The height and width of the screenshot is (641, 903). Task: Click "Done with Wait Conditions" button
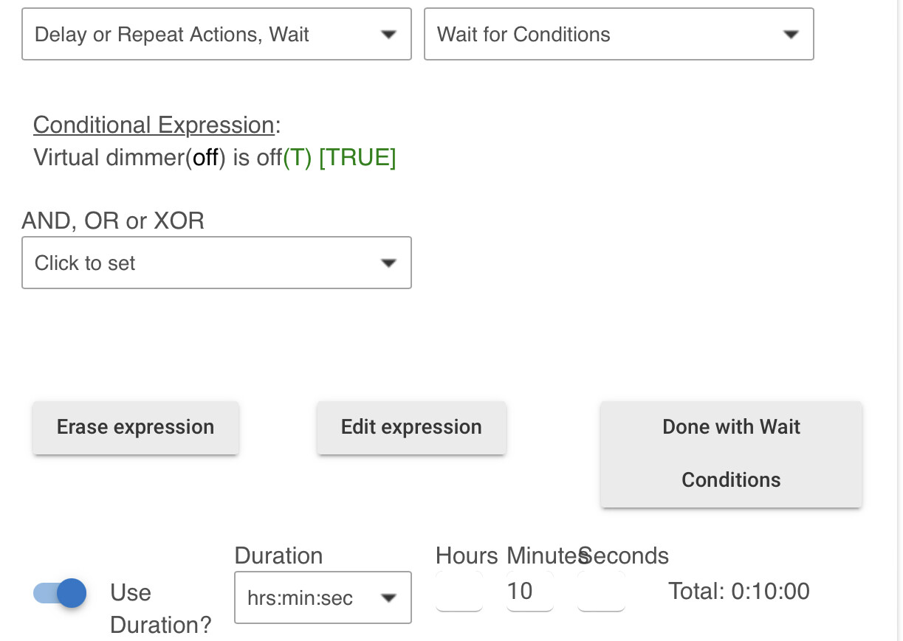tap(731, 454)
